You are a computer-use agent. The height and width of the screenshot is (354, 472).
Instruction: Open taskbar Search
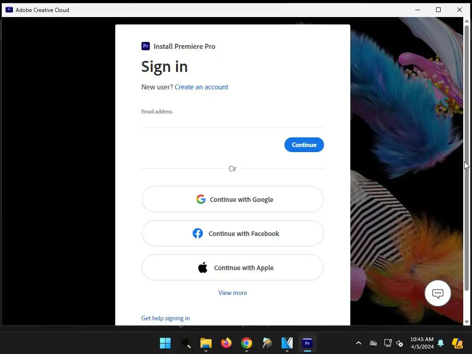point(186,343)
